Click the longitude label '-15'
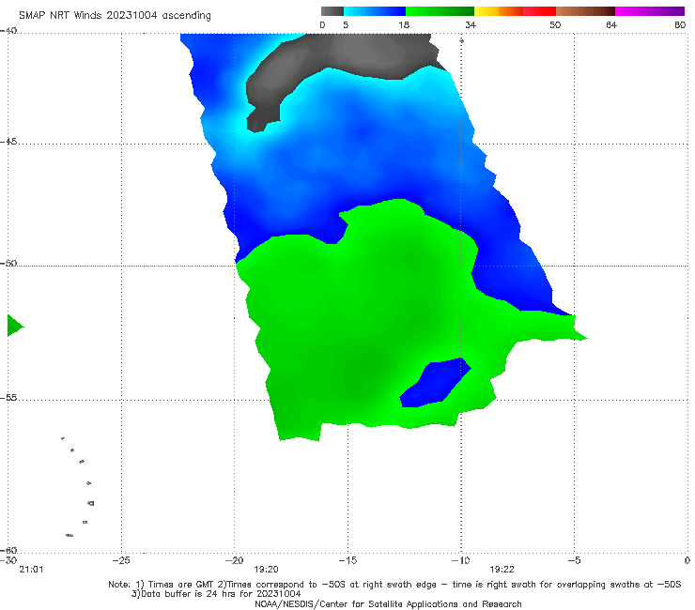 pyautogui.click(x=347, y=560)
